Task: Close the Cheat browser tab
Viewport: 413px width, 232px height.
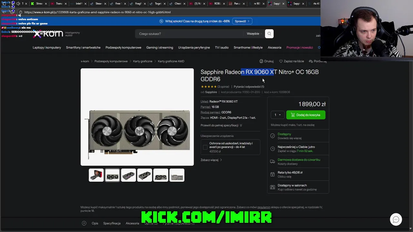Action: coord(185,4)
